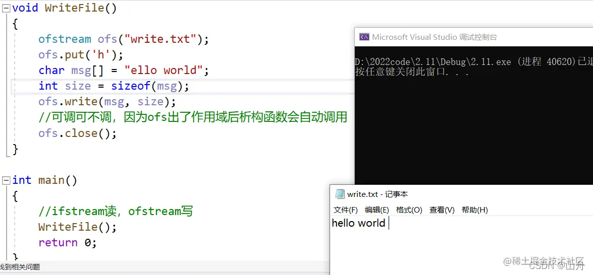The image size is (593, 275).
Task: Click the ofs.put('h') code line
Action: [81, 55]
